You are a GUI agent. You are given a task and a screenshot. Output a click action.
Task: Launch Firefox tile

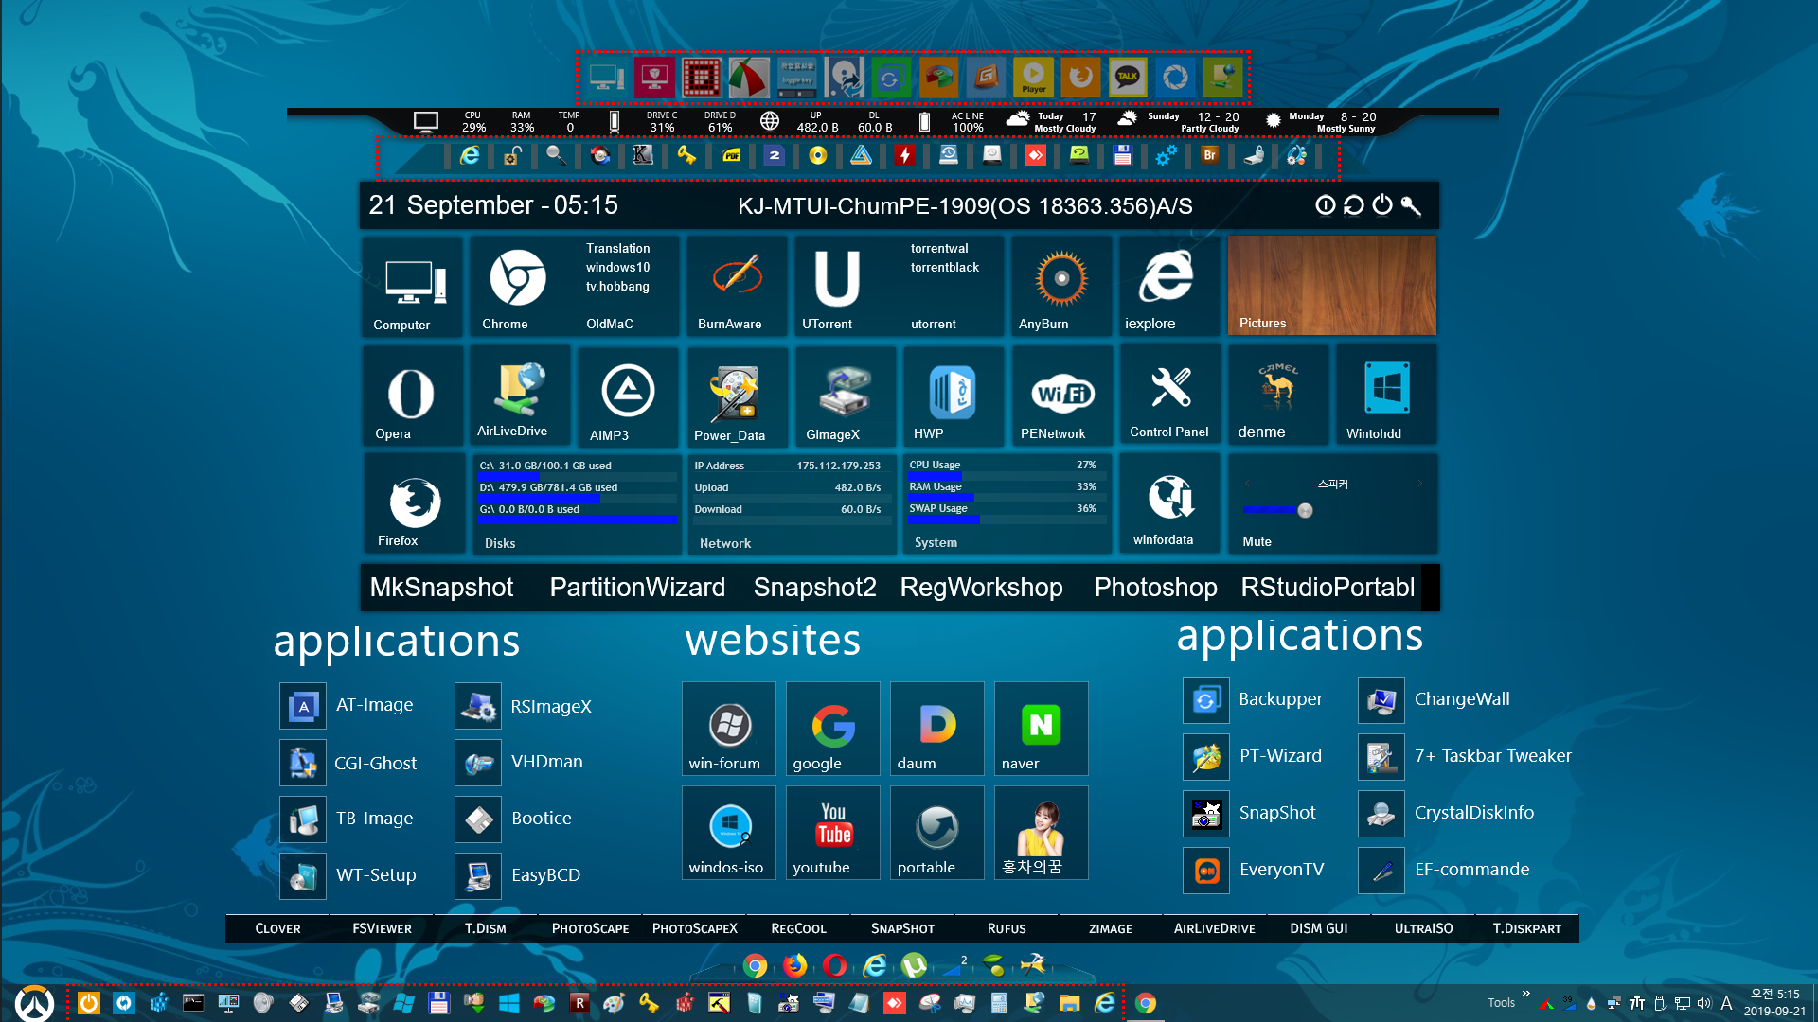[415, 503]
